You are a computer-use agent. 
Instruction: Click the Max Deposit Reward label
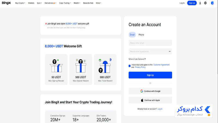pos(81,81)
